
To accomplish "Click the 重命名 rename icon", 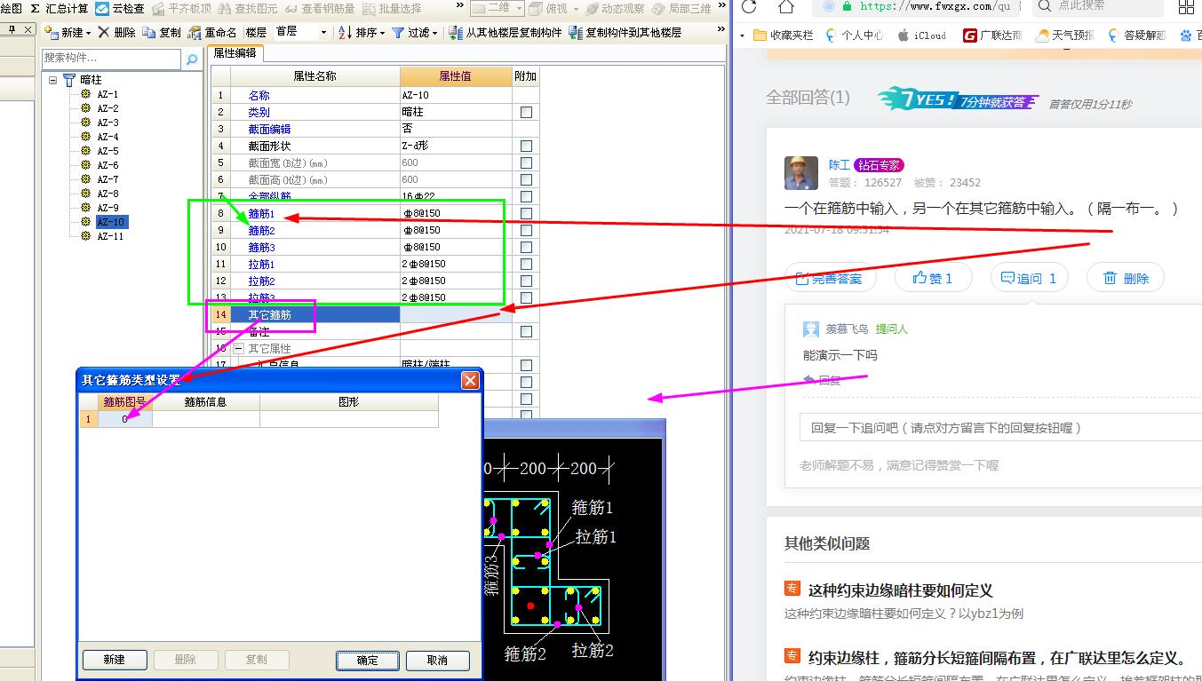I will (195, 32).
